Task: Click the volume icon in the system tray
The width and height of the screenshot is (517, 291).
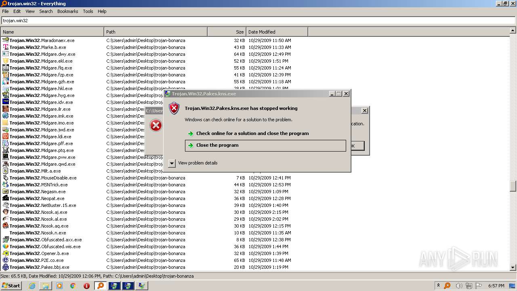Action: pos(459,286)
